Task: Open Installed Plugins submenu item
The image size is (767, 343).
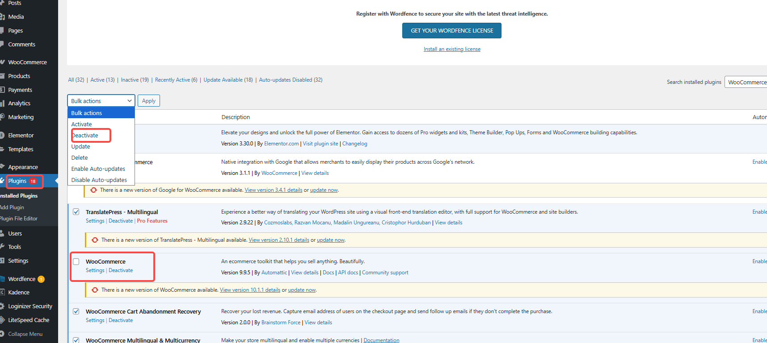Action: pyautogui.click(x=19, y=196)
